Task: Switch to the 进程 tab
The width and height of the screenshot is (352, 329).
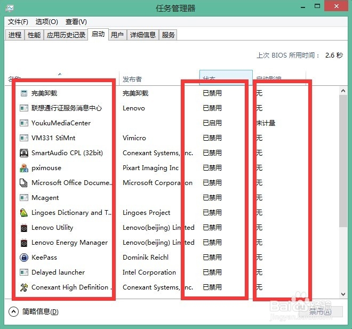Action: pos(15,35)
